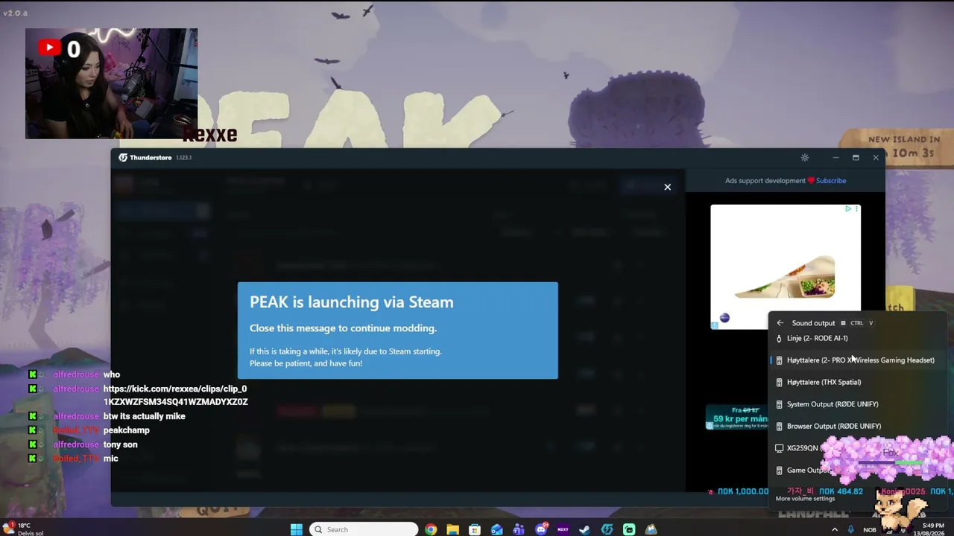Image resolution: width=954 pixels, height=536 pixels.
Task: Open Discord from the taskbar
Action: (x=541, y=529)
